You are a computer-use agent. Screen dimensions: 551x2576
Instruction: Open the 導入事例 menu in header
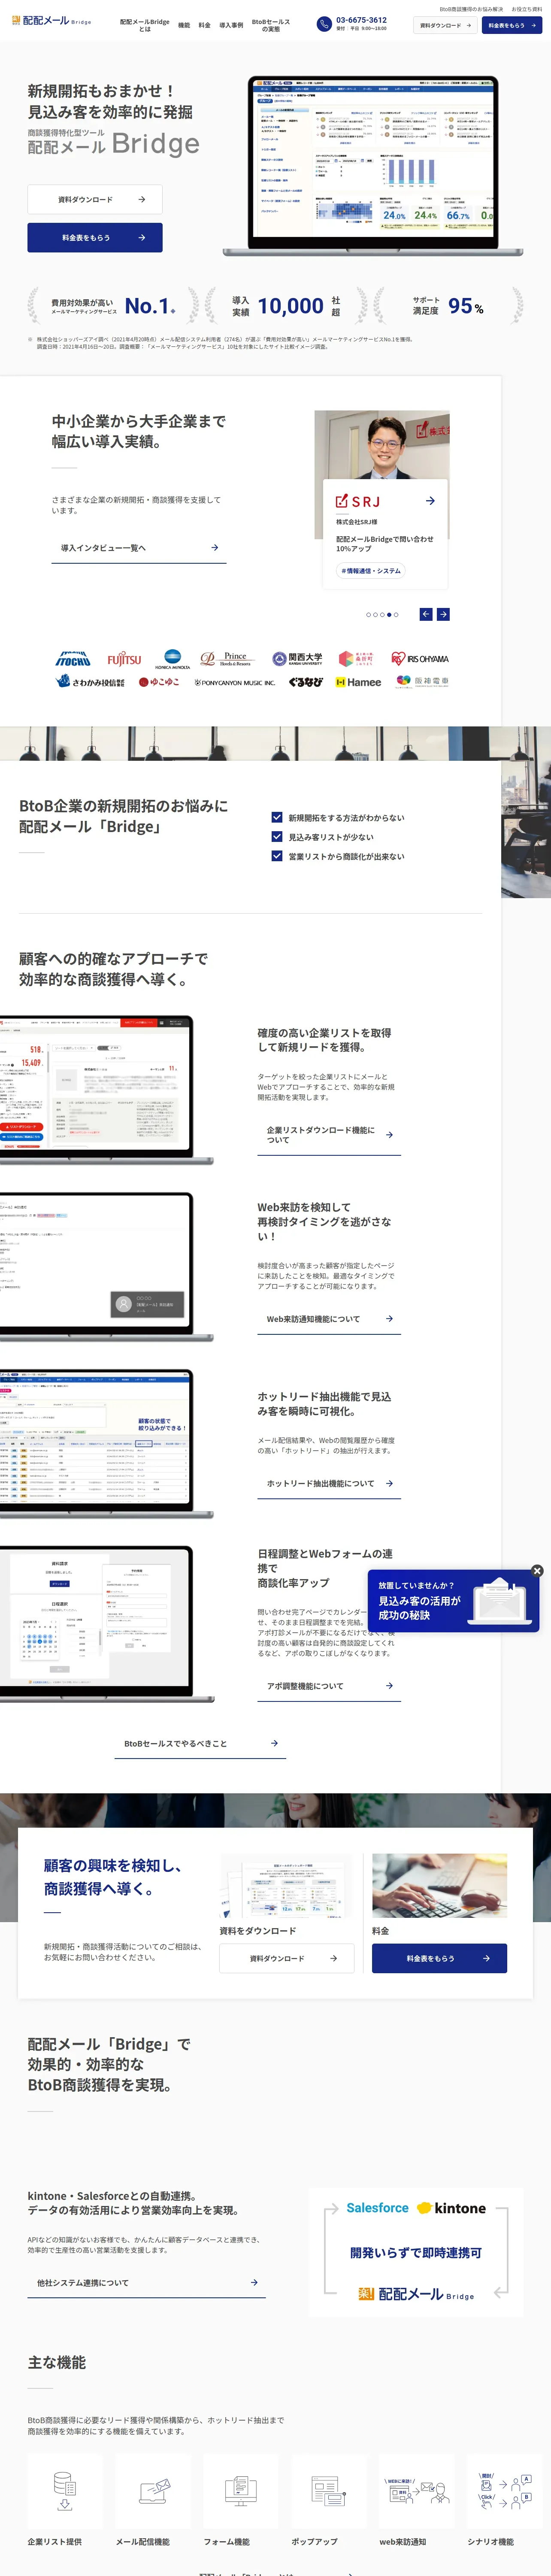point(231,25)
